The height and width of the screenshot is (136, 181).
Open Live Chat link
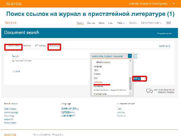[x=121, y=112]
